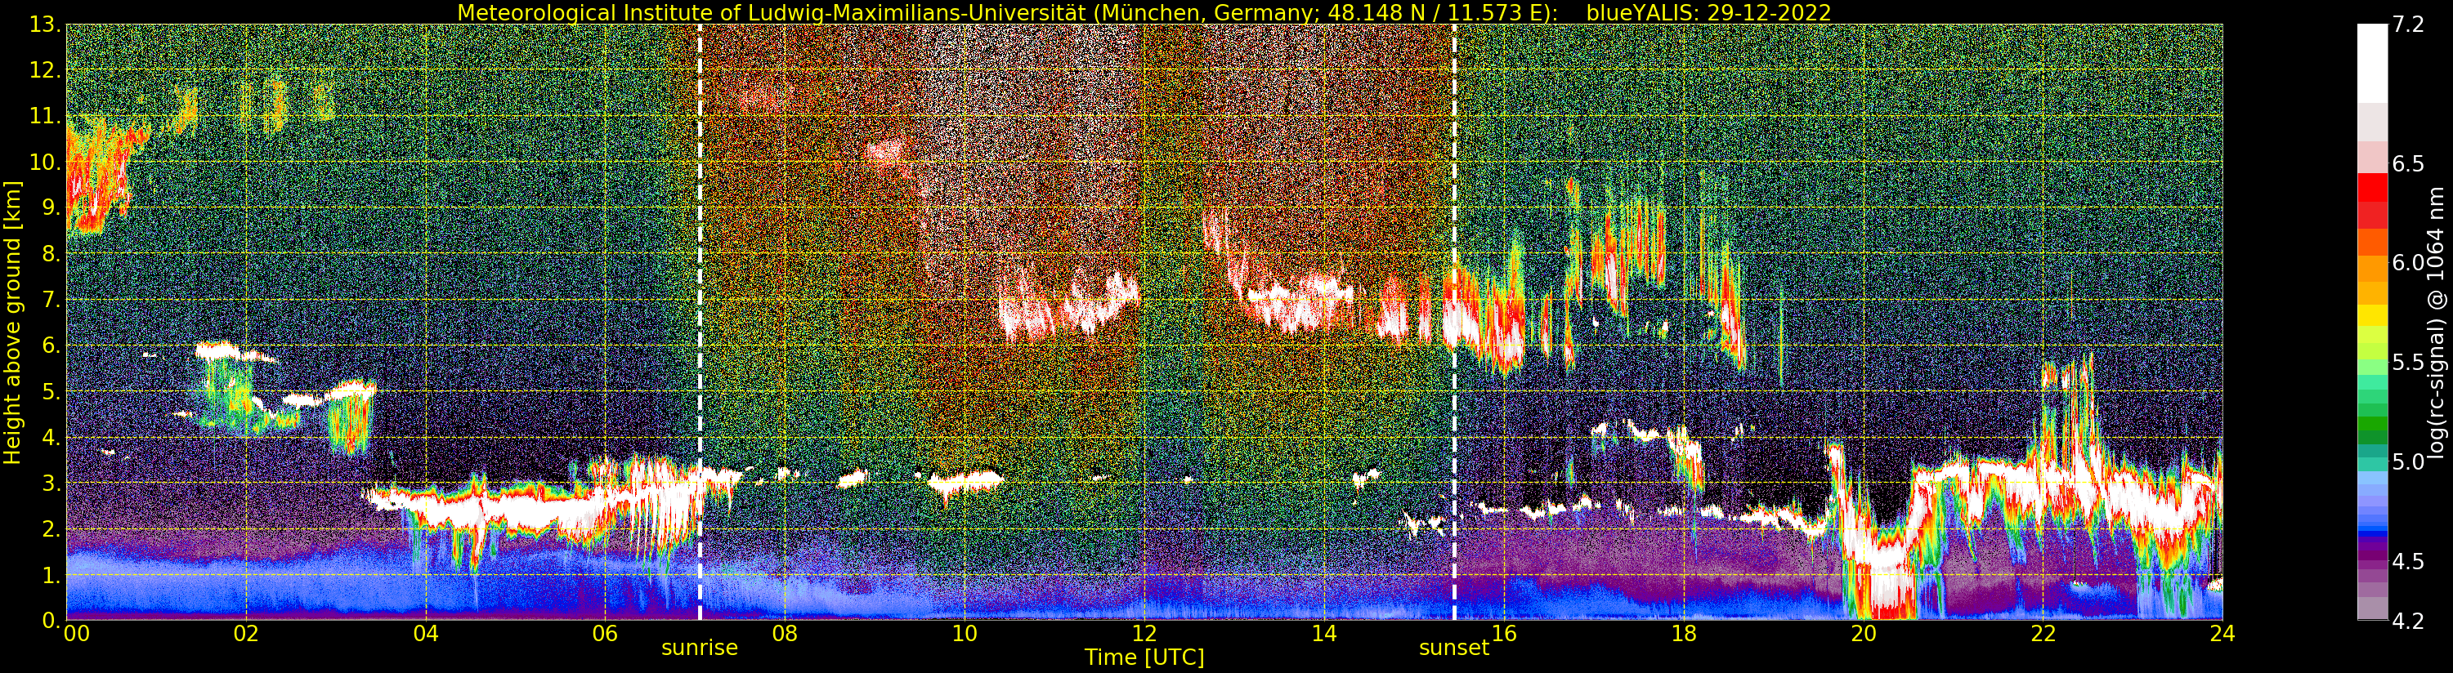Click the height axis tick label '8.'

(51, 254)
